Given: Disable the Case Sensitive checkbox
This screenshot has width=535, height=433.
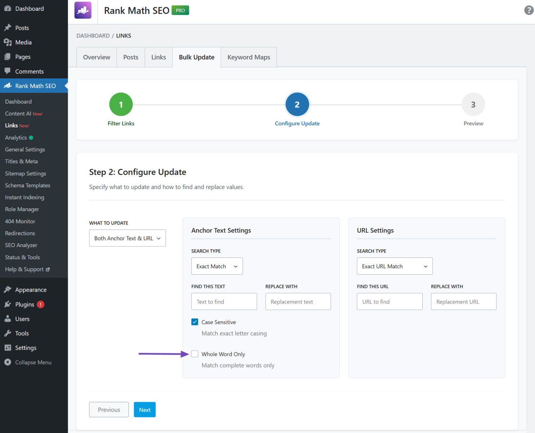Looking at the screenshot, I should click(x=195, y=322).
